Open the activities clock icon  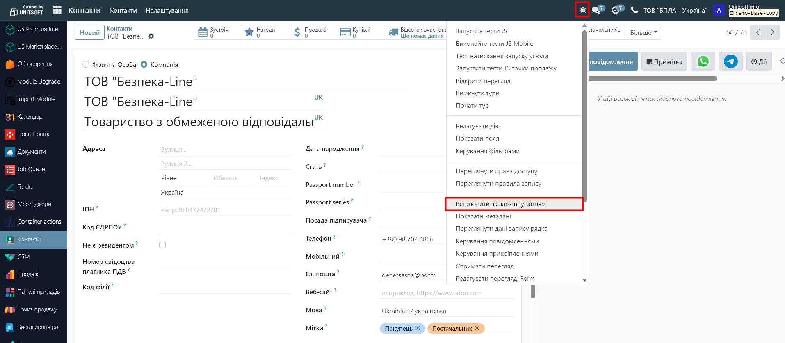(616, 10)
